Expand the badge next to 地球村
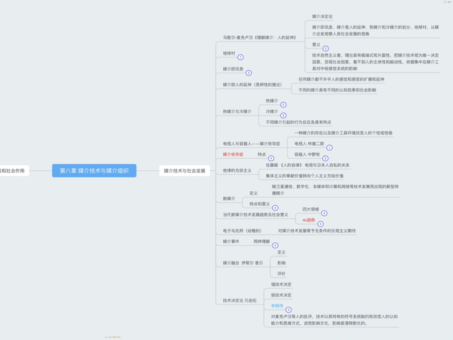The image size is (453, 340). coord(240,57)
